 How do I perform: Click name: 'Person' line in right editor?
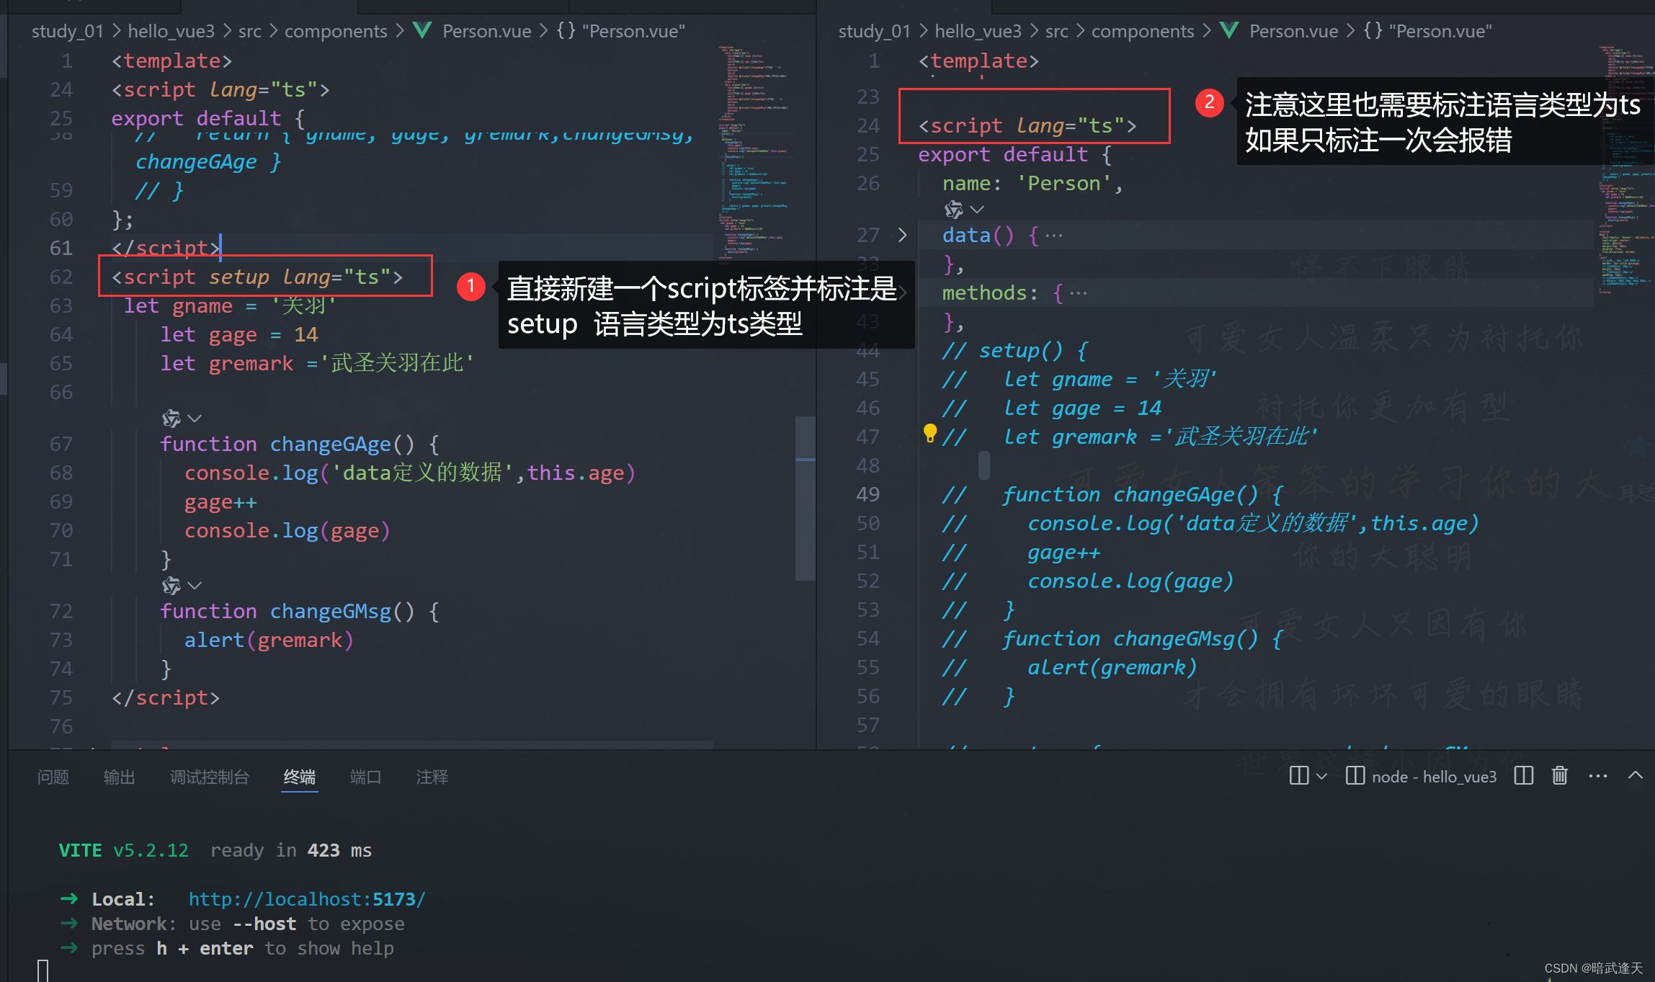(1032, 183)
